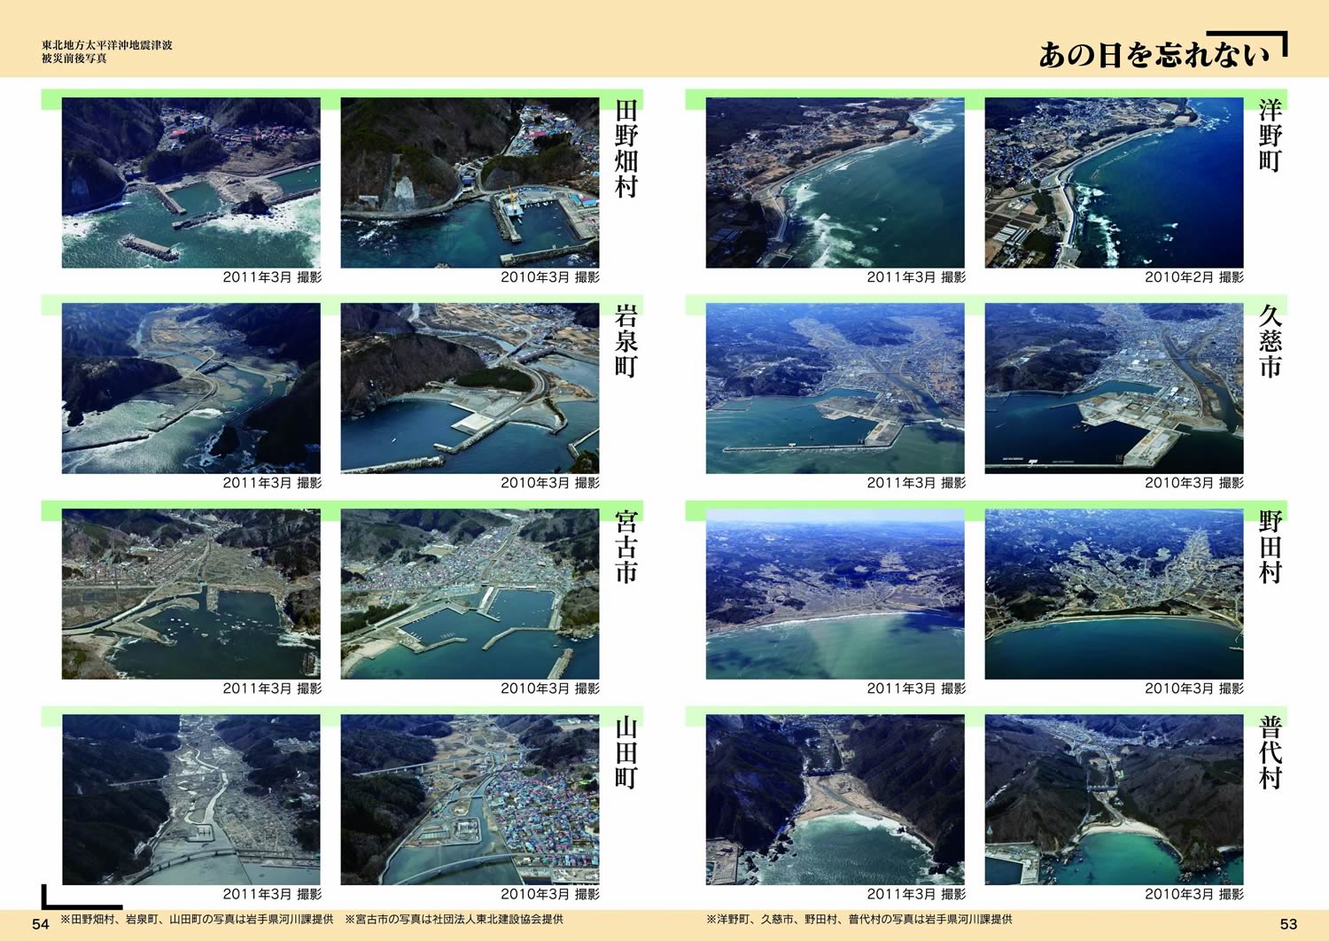The image size is (1329, 941).
Task: Click page number 54
Action: tap(41, 923)
